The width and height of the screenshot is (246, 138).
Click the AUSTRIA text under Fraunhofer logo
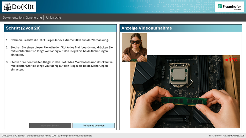237,9
